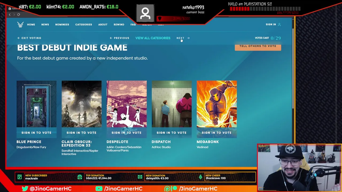
Task: Select Clair Obscur: Expedition 33 cover art
Action: point(81,104)
